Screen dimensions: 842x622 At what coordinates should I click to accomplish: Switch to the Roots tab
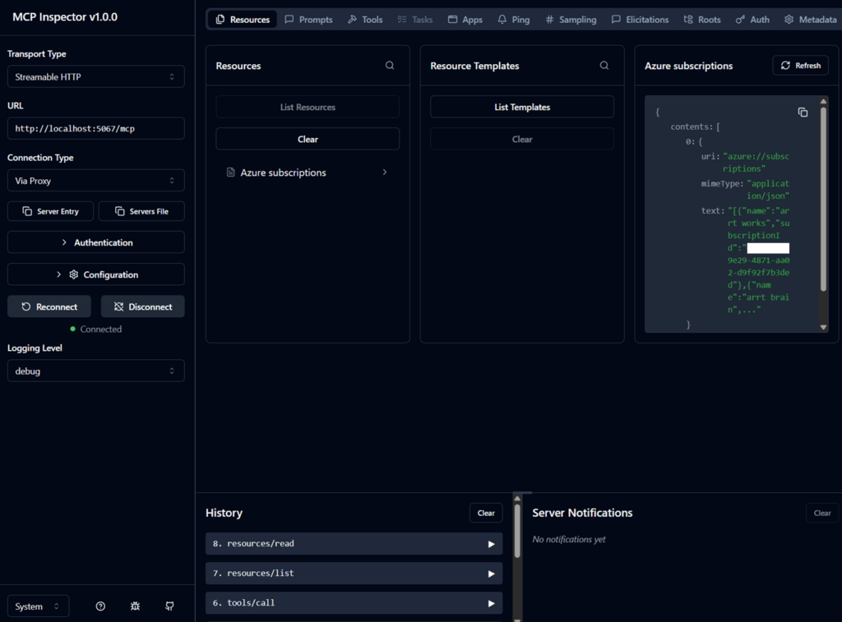click(702, 20)
